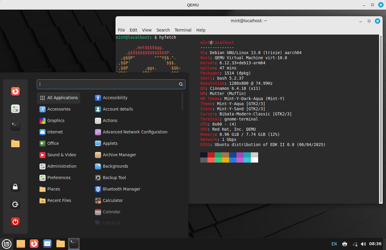Click the volume speaker tray icon
The width and height of the screenshot is (386, 250).
click(x=363, y=244)
